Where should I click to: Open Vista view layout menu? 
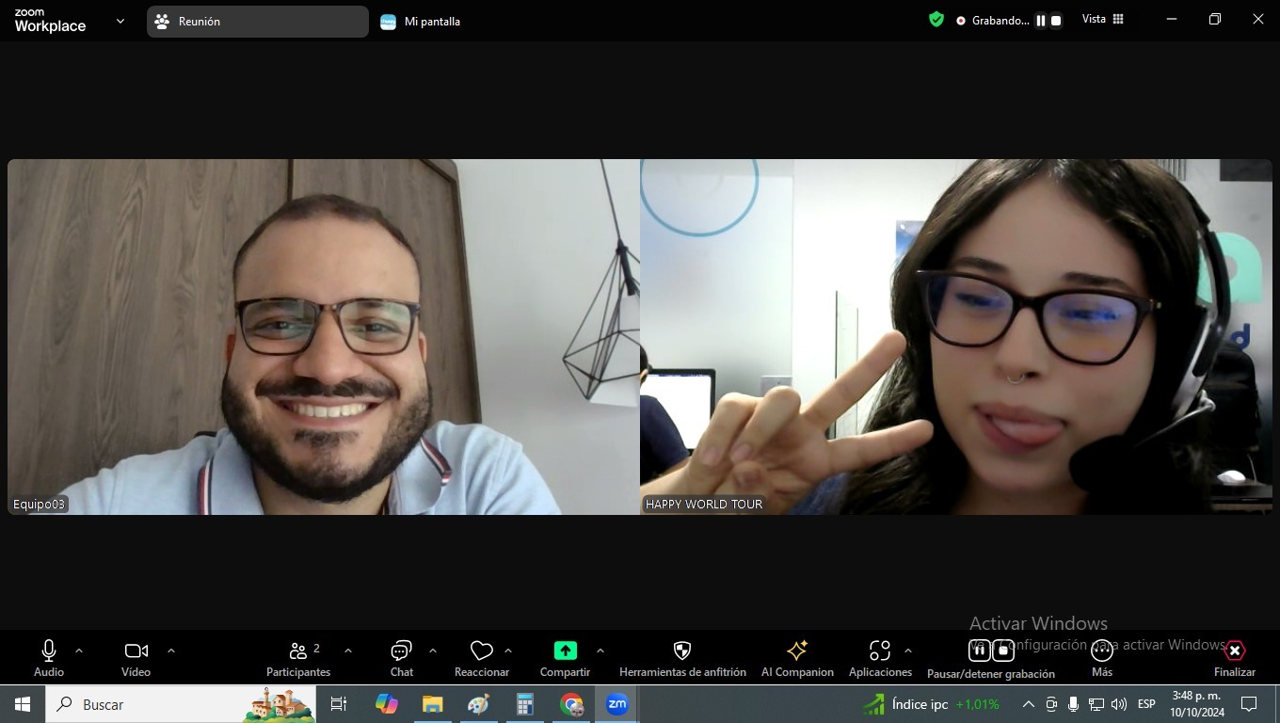[1103, 19]
